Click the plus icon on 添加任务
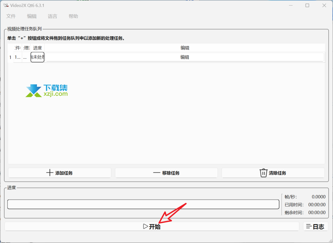Screen dimensions: 333x243 [x=50, y=173]
